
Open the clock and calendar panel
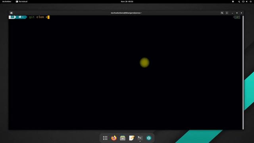coord(127,2)
